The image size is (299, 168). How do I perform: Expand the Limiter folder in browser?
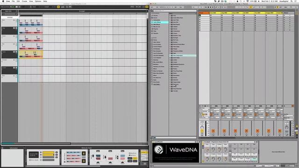[x=170, y=60]
